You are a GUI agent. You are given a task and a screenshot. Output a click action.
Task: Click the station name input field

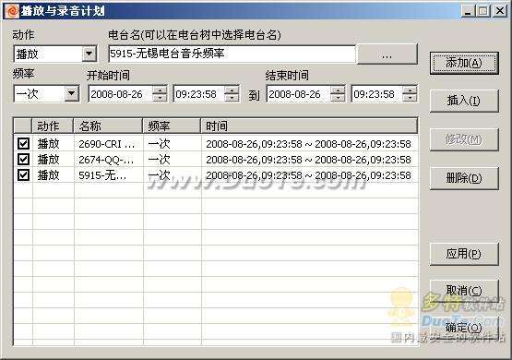232,54
